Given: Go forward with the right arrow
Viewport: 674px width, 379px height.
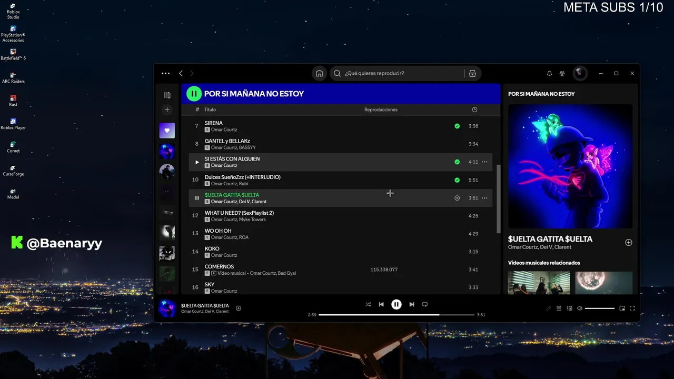Looking at the screenshot, I should click(192, 74).
